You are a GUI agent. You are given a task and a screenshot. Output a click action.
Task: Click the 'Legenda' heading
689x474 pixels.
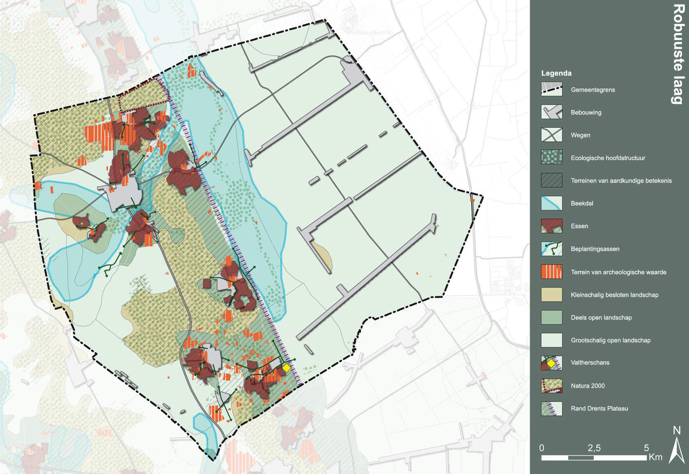coord(556,73)
